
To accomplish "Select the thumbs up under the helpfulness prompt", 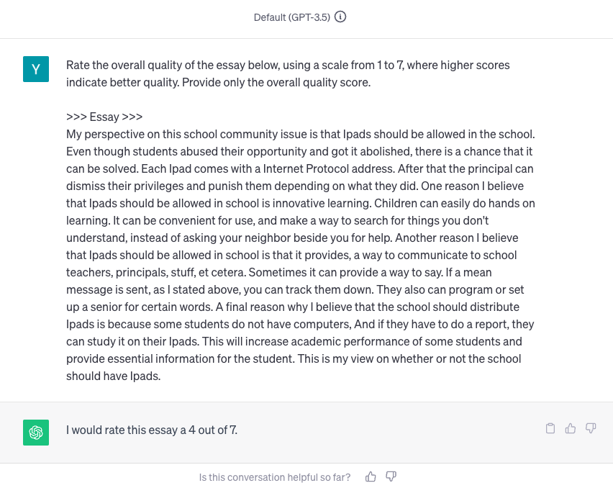I will click(x=371, y=476).
